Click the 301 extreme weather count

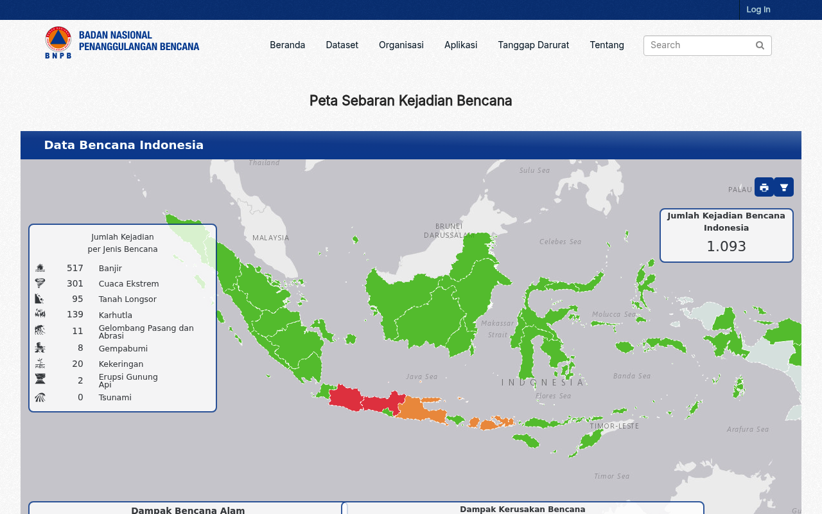(x=75, y=283)
